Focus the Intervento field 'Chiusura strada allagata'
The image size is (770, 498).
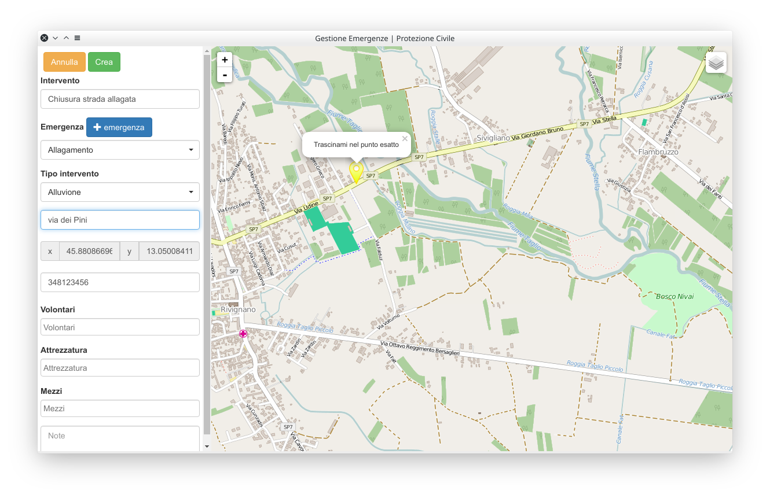tap(120, 99)
